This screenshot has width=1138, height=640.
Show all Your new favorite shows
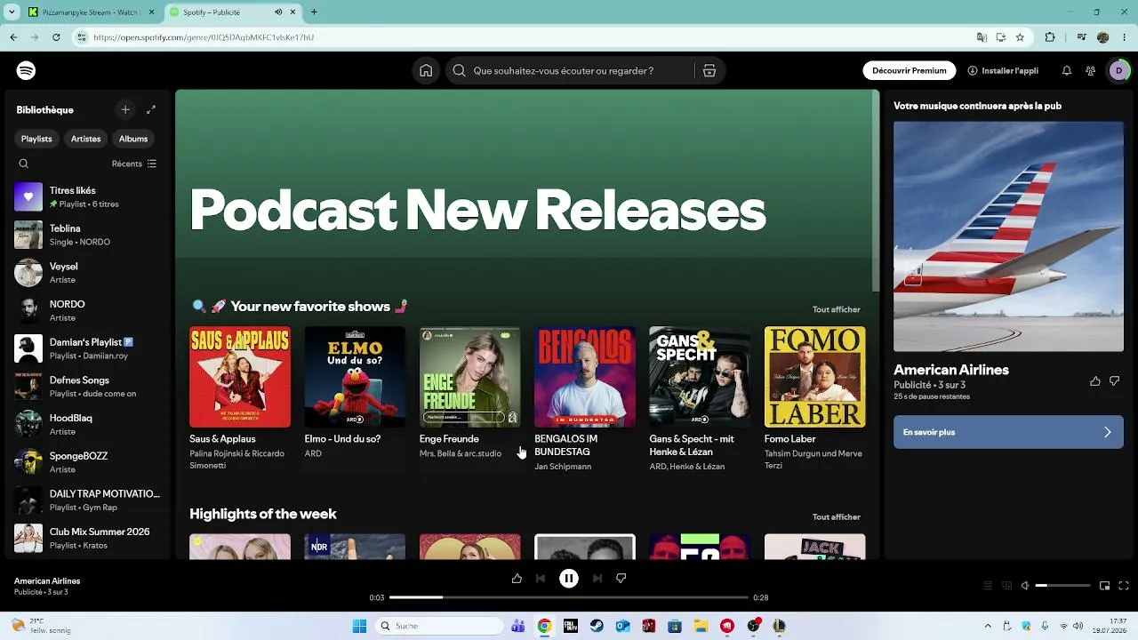(837, 309)
